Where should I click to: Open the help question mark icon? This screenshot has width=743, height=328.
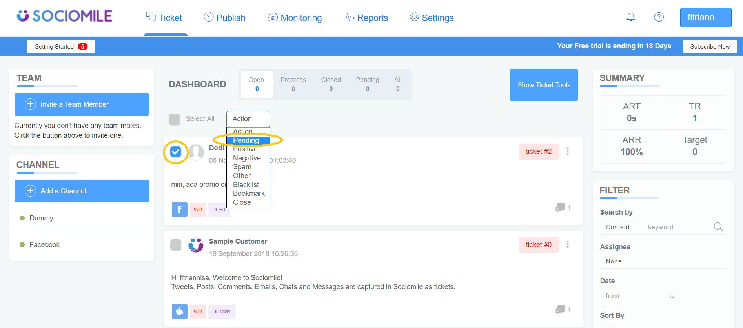click(x=659, y=17)
